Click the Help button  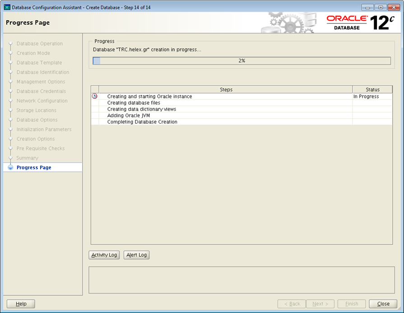click(x=21, y=304)
